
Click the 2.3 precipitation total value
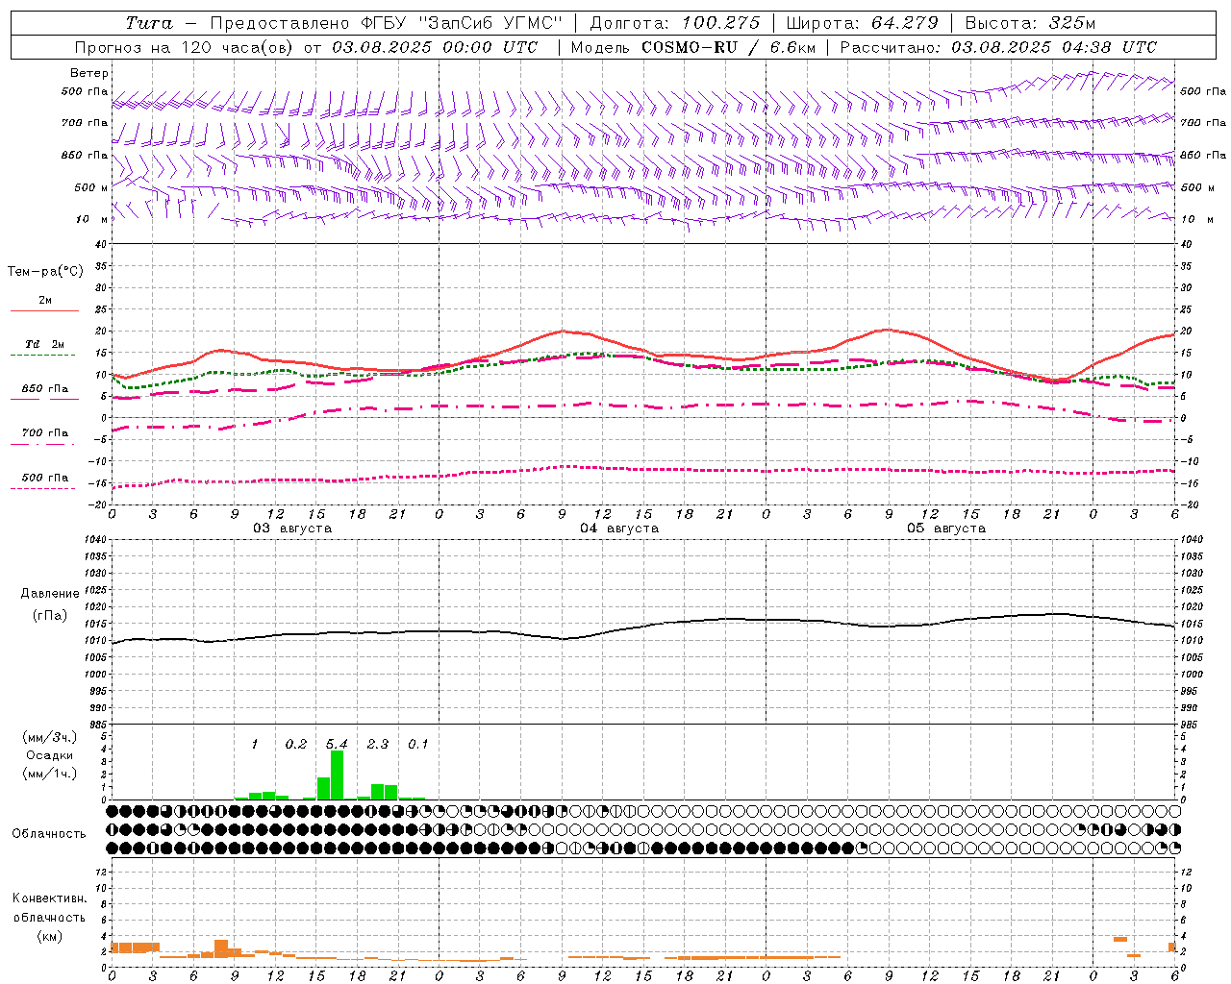click(x=378, y=744)
